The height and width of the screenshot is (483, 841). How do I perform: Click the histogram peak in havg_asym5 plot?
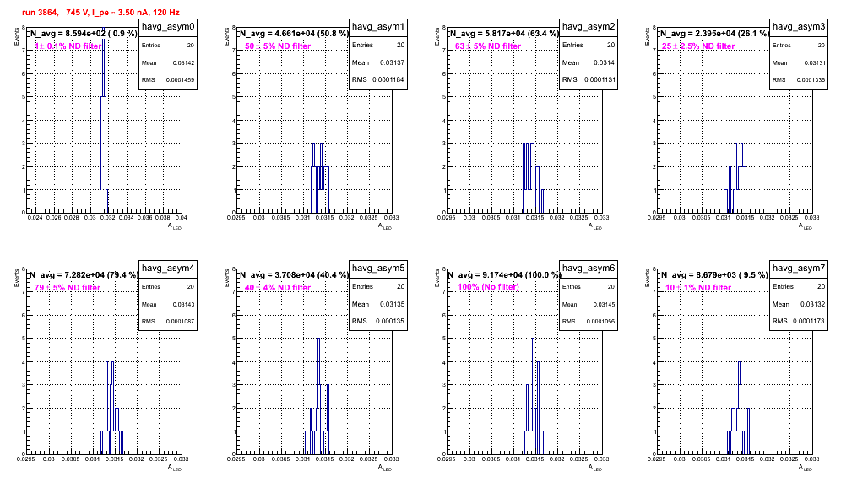(x=318, y=340)
